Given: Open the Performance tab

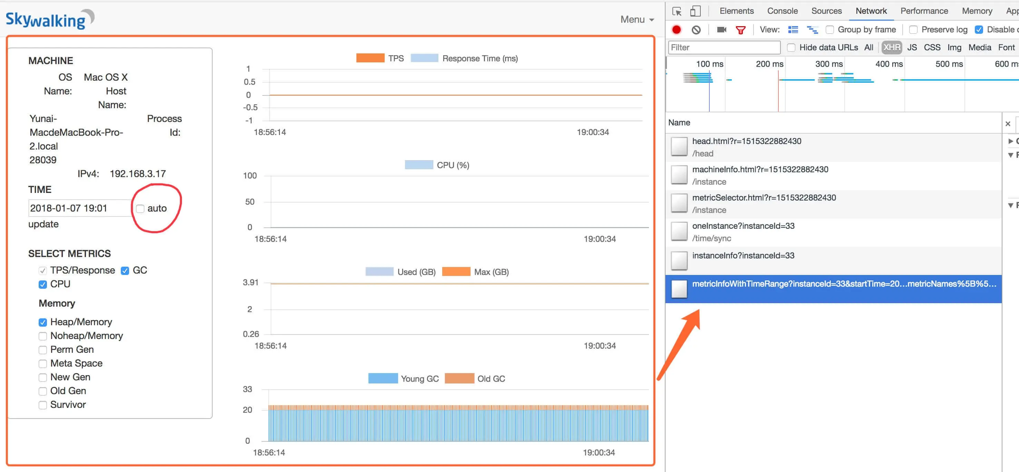Looking at the screenshot, I should point(924,11).
